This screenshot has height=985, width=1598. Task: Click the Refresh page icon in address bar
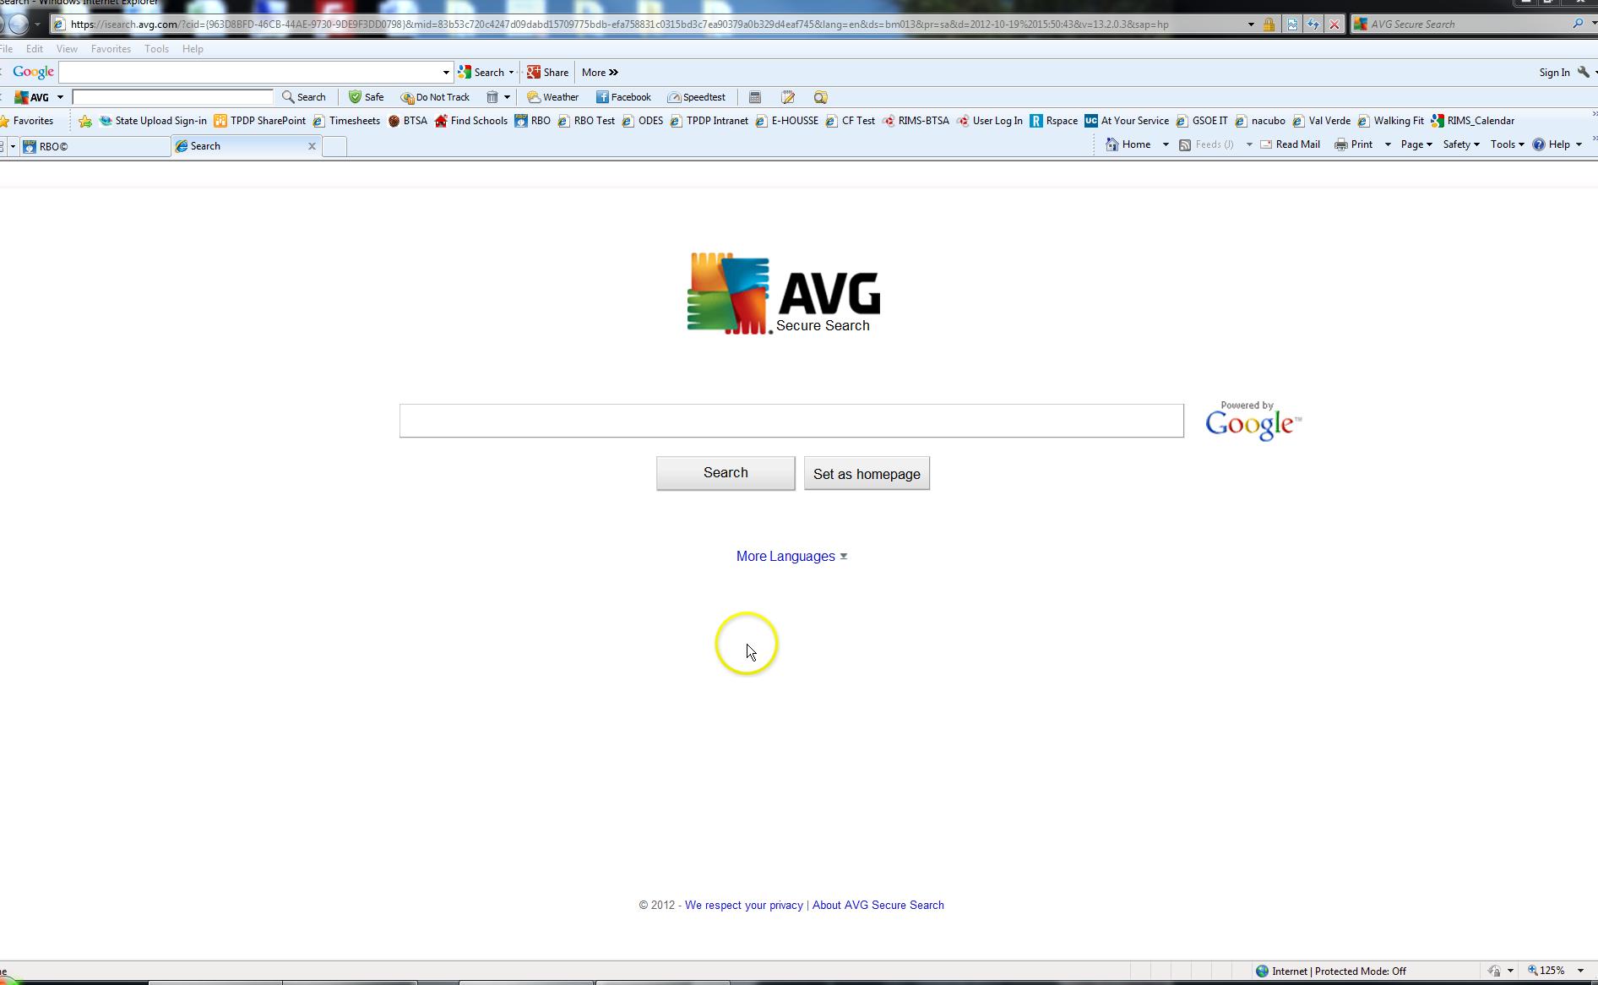click(1313, 24)
